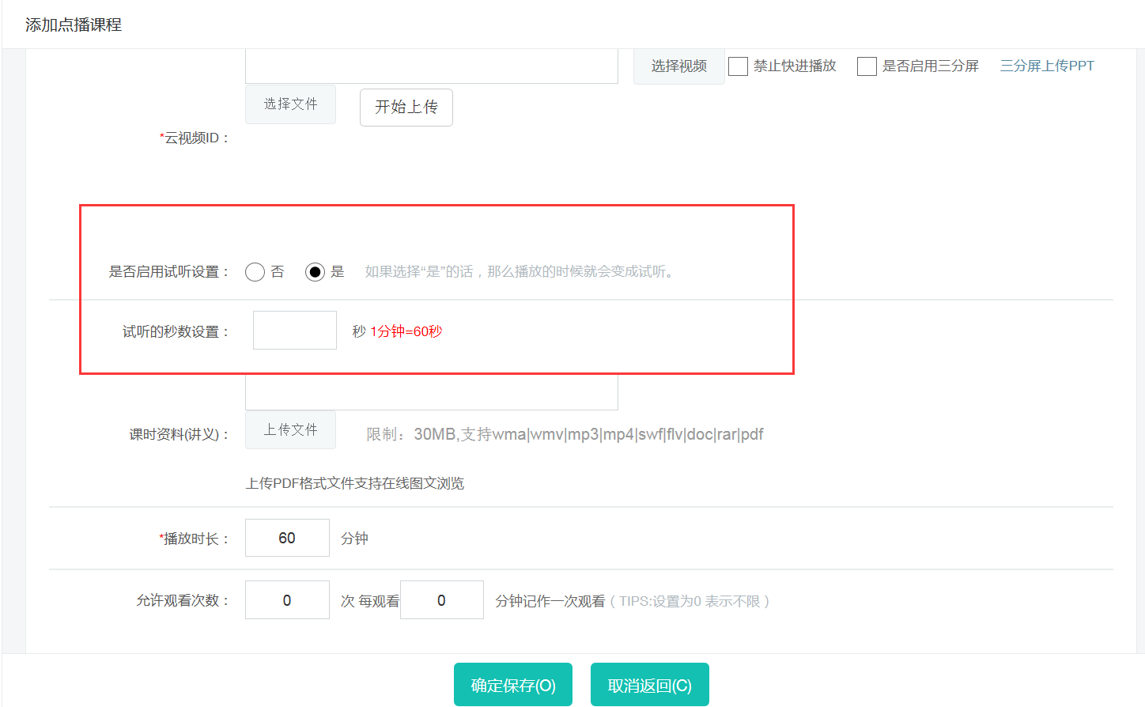
Task: Click the red 1分钟=60秒 hint text
Action: tap(406, 331)
